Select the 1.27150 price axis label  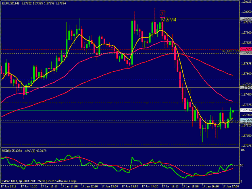(246, 136)
